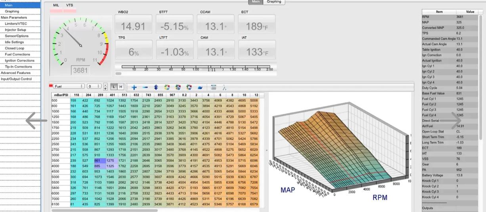This screenshot has width=486, height=212.
Task: Click the first multicolor wheel icon
Action: [x=167, y=87]
